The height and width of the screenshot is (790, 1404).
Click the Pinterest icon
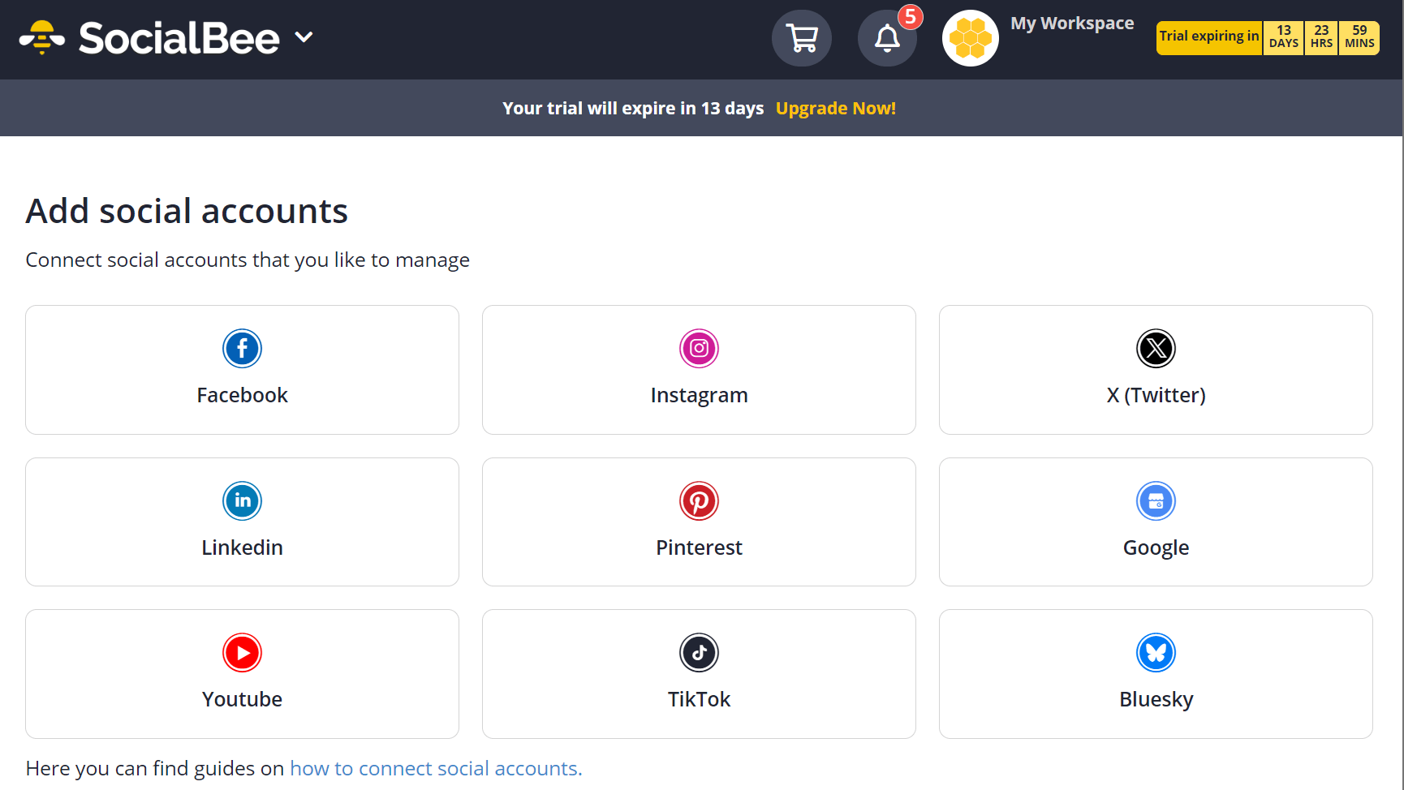[699, 501]
